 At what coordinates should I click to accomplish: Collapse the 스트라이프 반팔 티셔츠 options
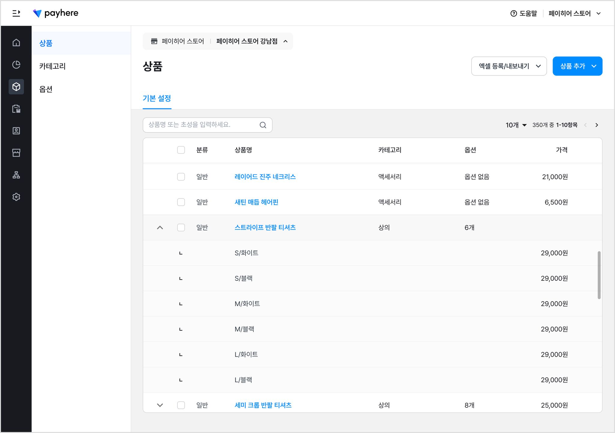(160, 228)
